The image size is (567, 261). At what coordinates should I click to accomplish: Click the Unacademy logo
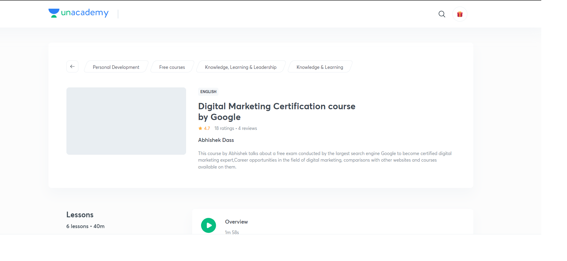(78, 13)
